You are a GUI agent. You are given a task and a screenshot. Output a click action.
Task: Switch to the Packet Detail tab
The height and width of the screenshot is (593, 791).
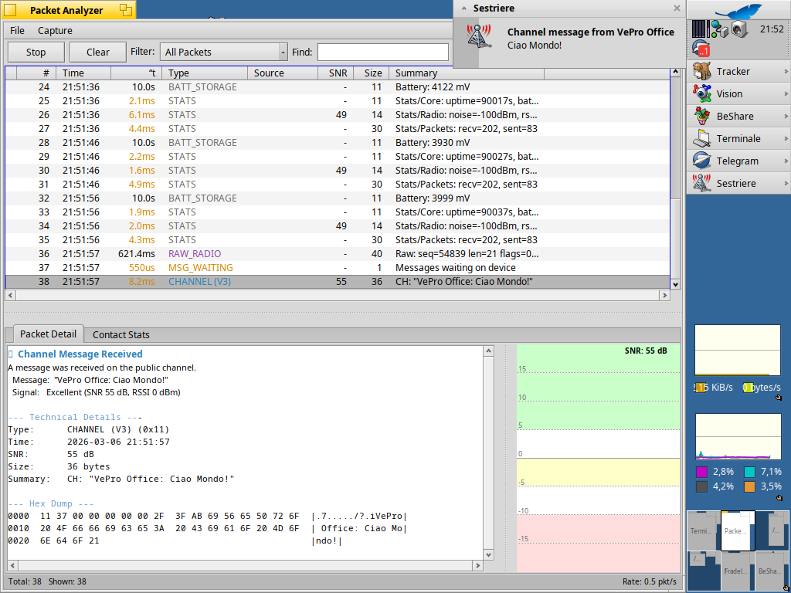pyautogui.click(x=49, y=334)
